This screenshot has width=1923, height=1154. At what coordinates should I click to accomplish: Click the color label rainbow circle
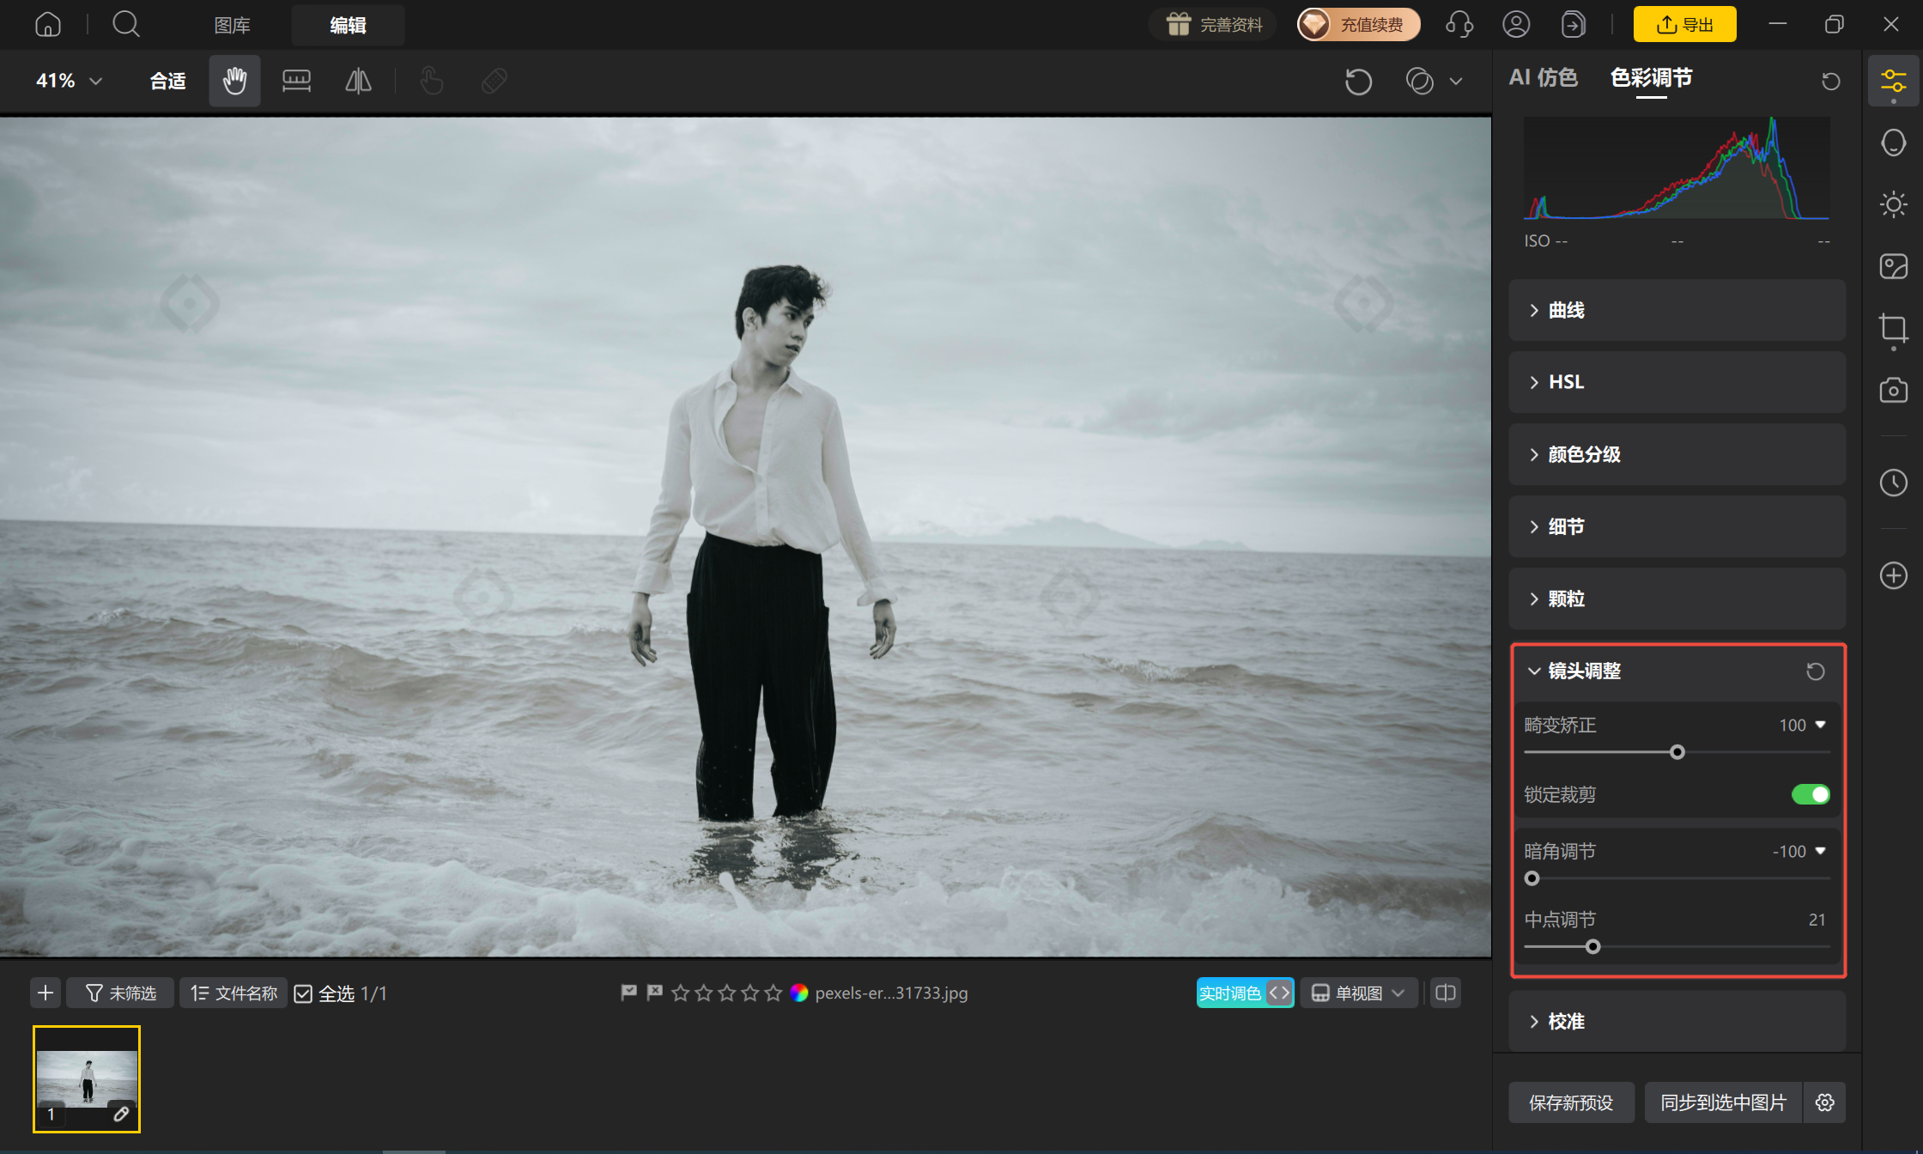tap(799, 993)
